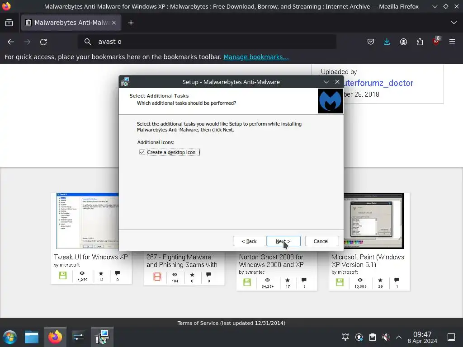Viewport: 463px width, 347px height.
Task: Select the Malwarebytes Anti-Malware tab
Action: [71, 23]
